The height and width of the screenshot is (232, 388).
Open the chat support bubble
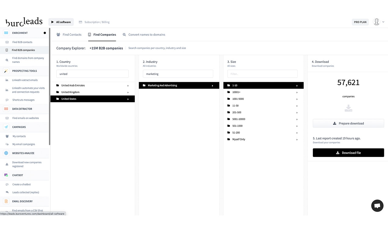click(x=377, y=205)
